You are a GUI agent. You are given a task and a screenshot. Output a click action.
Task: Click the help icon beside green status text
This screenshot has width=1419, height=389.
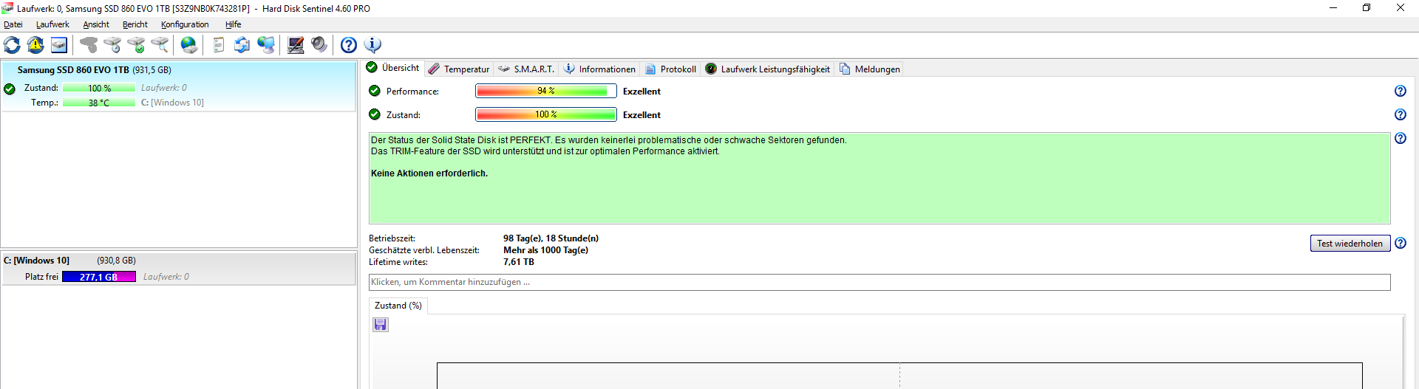click(x=1401, y=138)
